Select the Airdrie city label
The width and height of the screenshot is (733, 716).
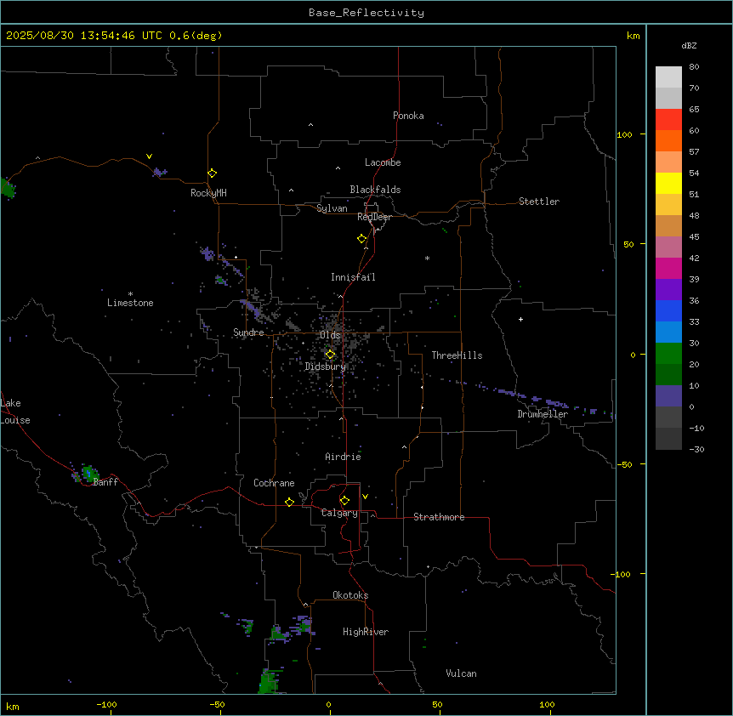pyautogui.click(x=343, y=457)
